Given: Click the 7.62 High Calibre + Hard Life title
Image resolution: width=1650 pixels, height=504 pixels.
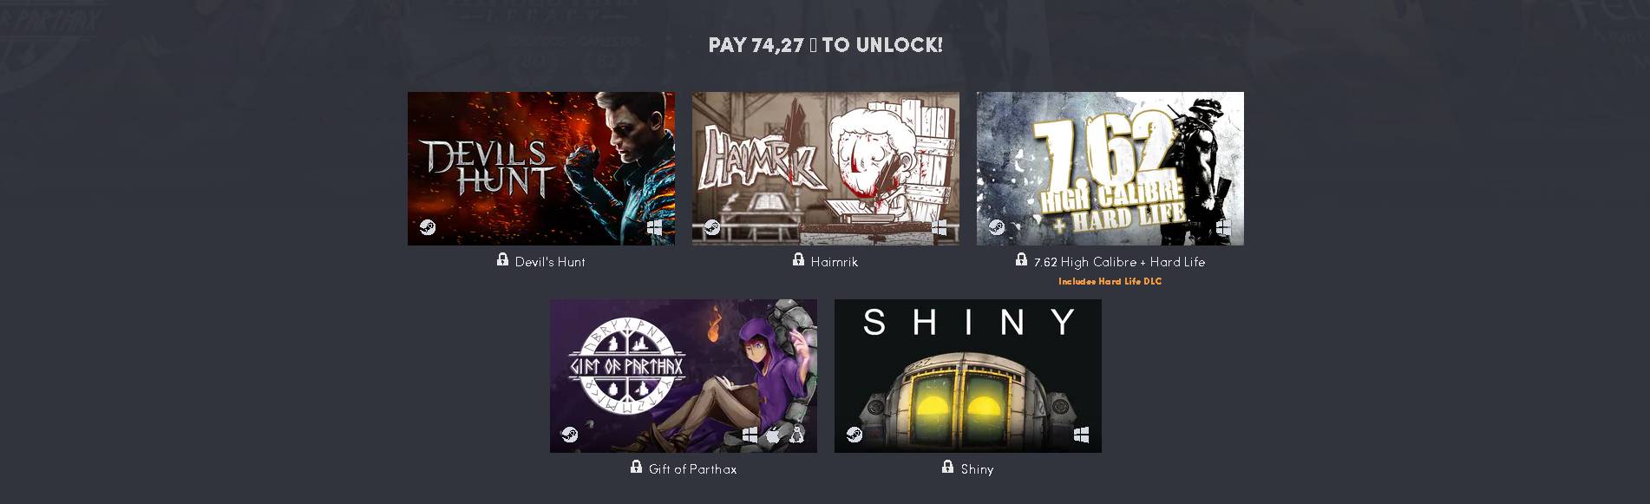Looking at the screenshot, I should pos(1119,262).
